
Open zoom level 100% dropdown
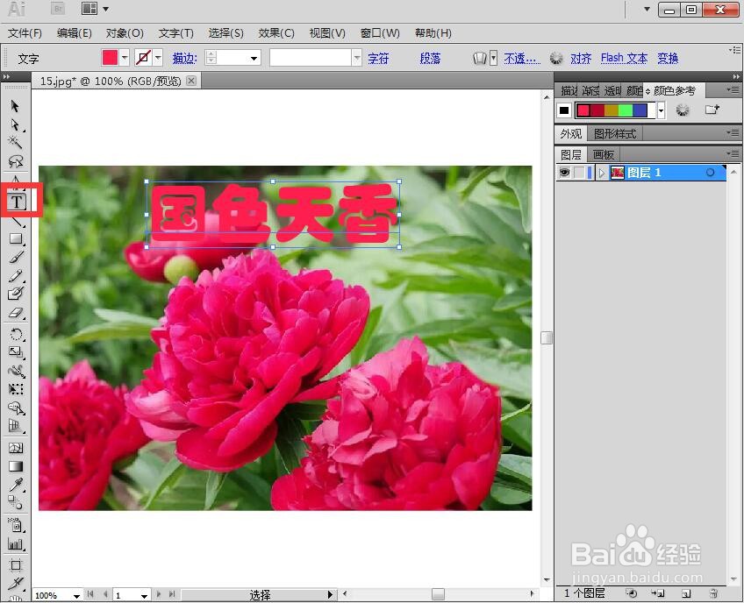click(x=76, y=595)
